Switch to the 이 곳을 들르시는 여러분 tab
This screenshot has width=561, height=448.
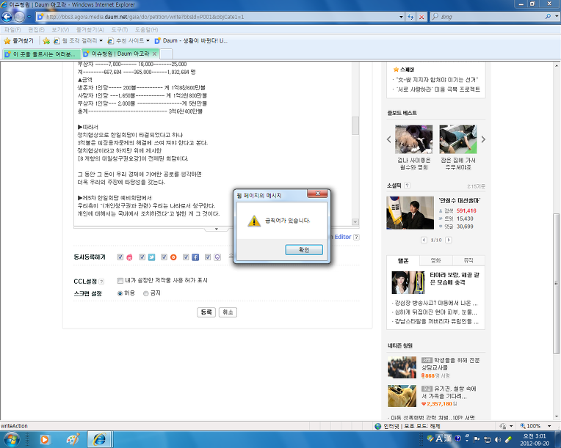[42, 54]
